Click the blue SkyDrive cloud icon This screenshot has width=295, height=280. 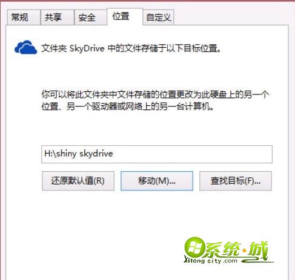[x=25, y=48]
